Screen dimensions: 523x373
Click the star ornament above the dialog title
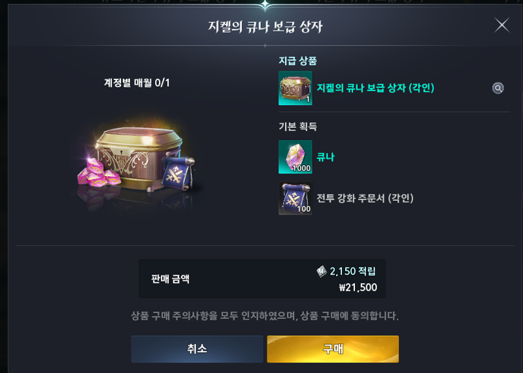[265, 5]
